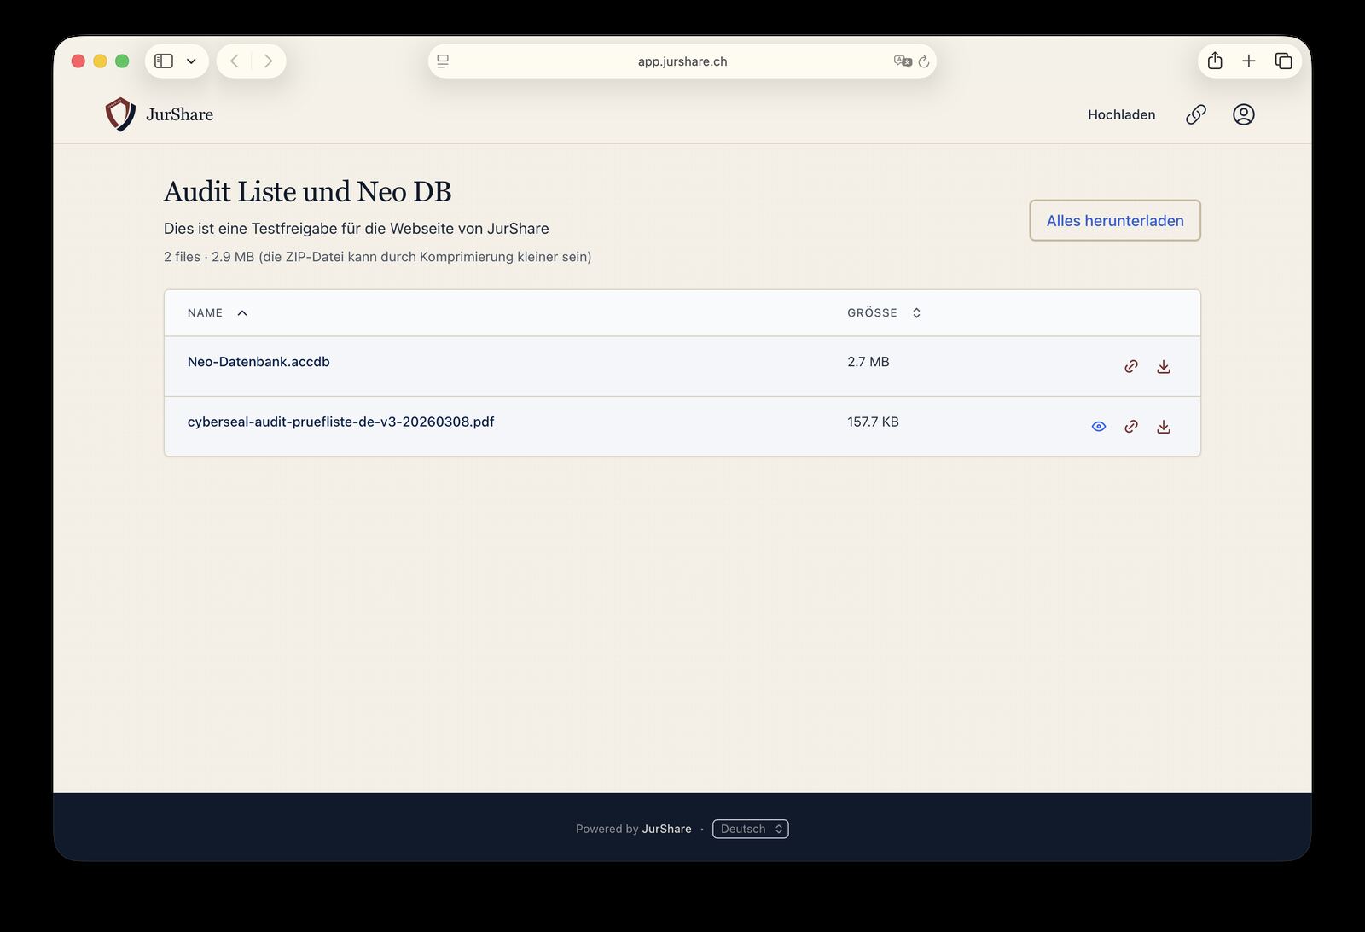
Task: Download Neo-Datenbank.accdb file
Action: [1164, 366]
